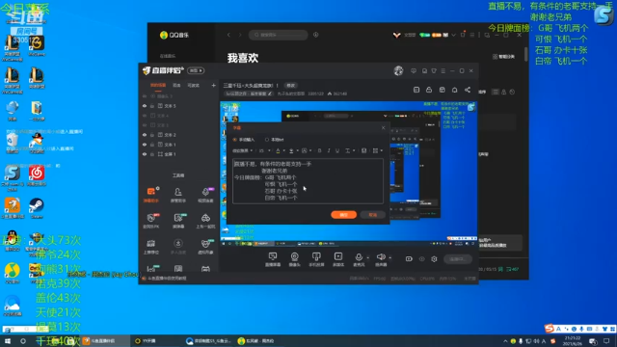Viewport: 617px width, 347px height.
Task: Open font family dropdown in subtitle dialog
Action: point(242,150)
